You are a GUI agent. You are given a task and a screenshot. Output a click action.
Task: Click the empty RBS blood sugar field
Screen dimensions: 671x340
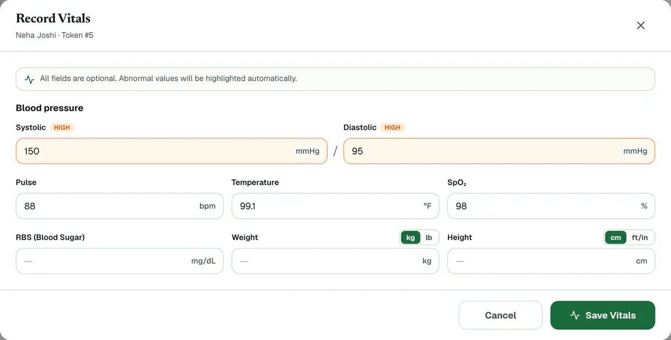pos(120,261)
